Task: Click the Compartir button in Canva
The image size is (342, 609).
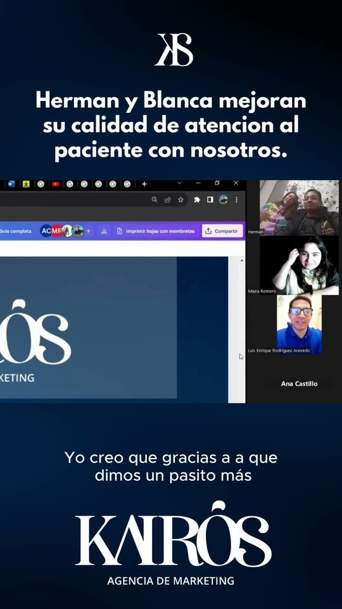Action: pos(222,231)
